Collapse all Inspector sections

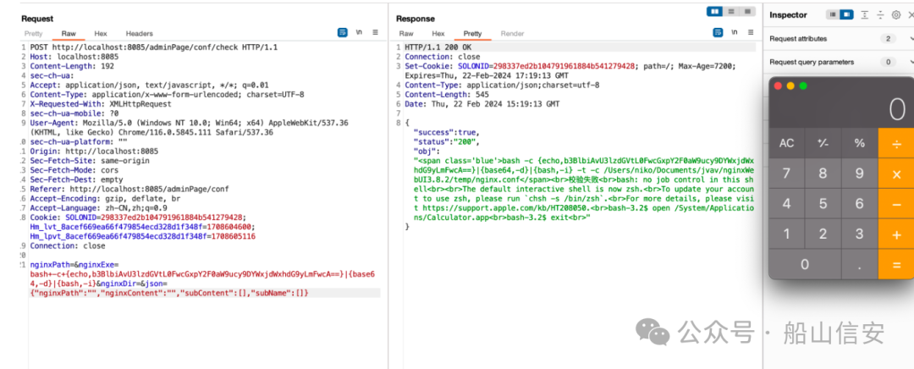pyautogui.click(x=880, y=15)
